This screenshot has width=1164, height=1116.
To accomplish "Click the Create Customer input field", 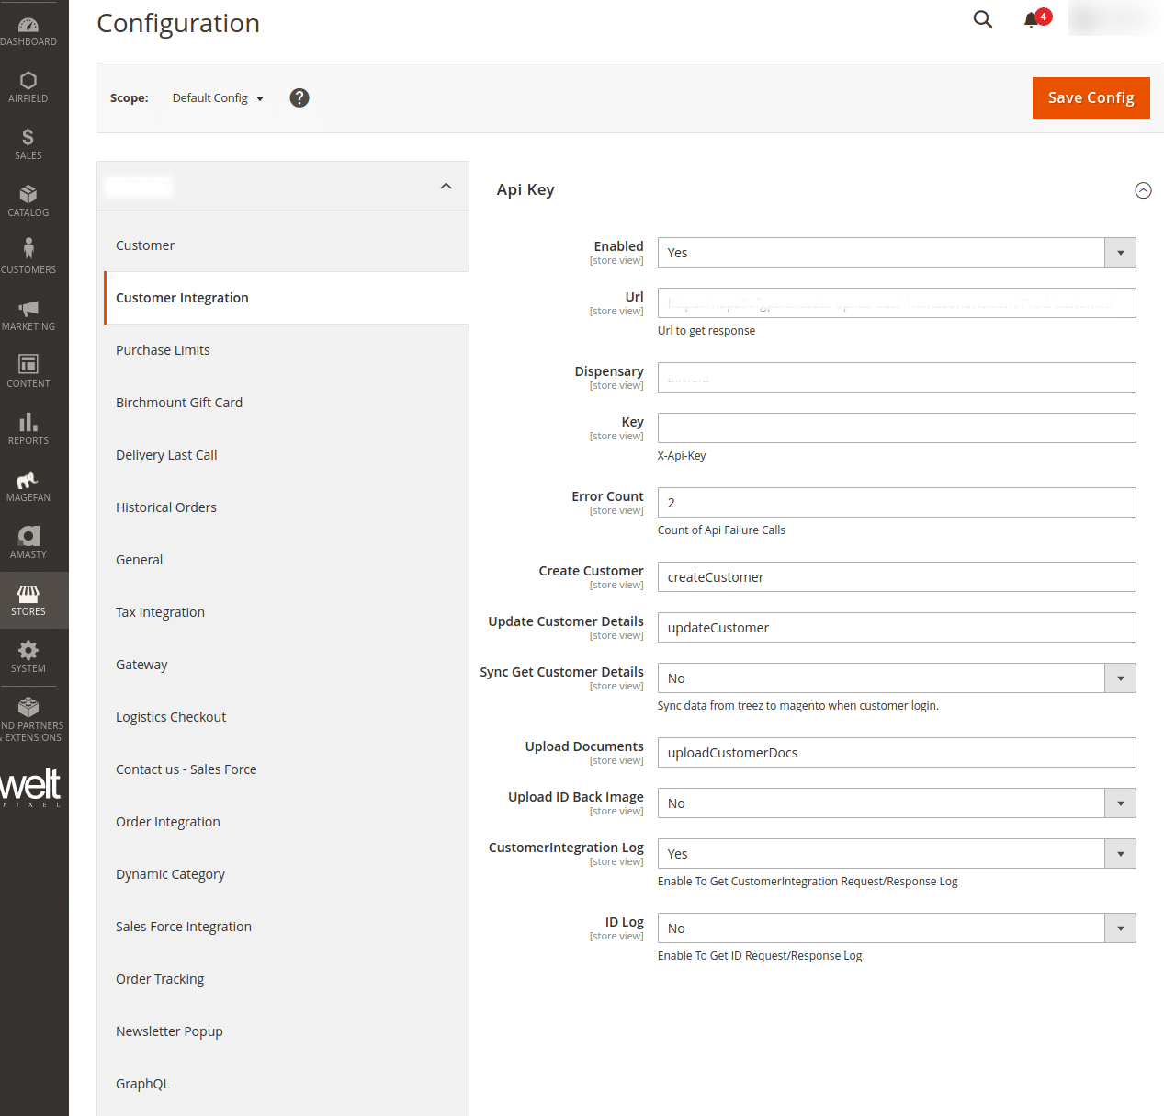I will [x=897, y=577].
